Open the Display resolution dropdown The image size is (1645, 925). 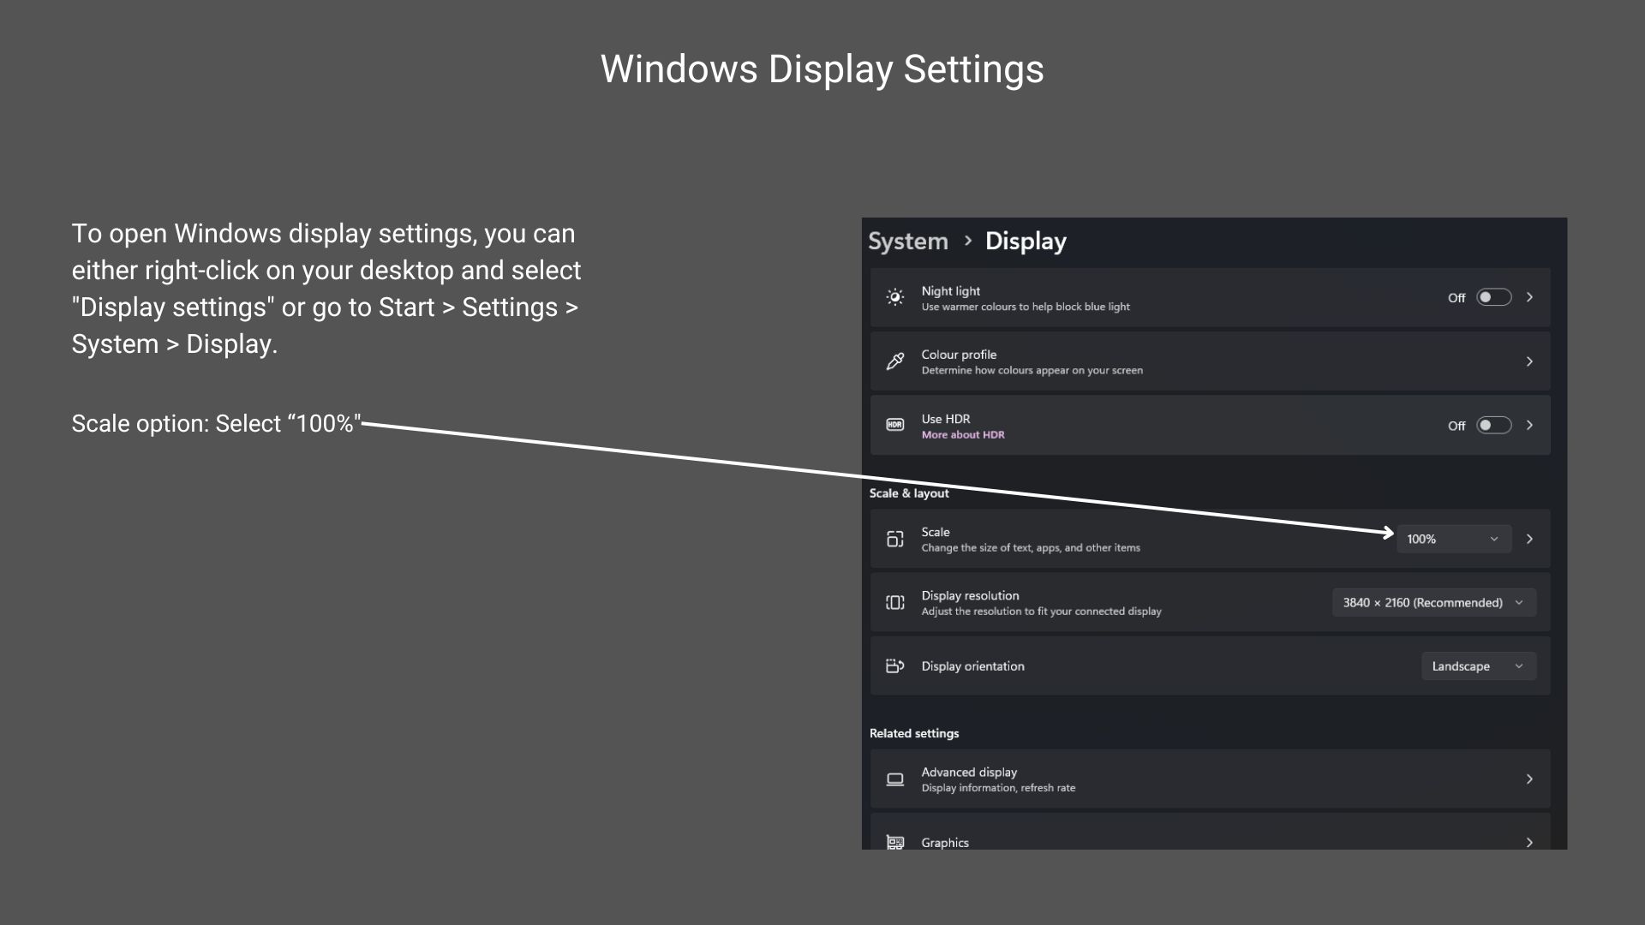1433,602
